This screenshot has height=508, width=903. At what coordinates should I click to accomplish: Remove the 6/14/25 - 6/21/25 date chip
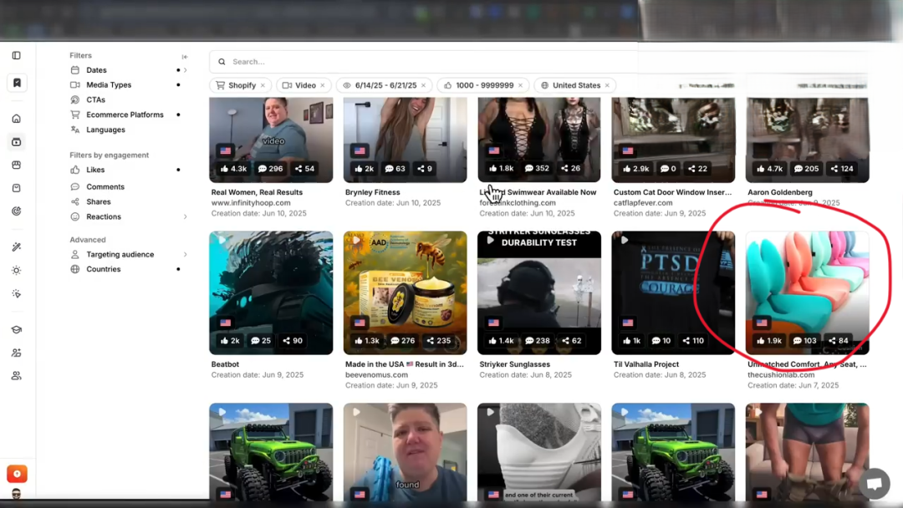(423, 86)
